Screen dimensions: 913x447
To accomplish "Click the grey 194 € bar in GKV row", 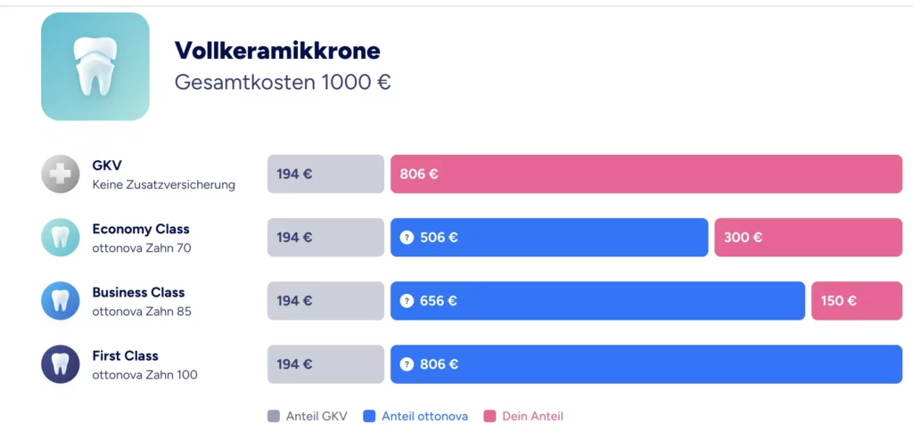I will tap(325, 174).
